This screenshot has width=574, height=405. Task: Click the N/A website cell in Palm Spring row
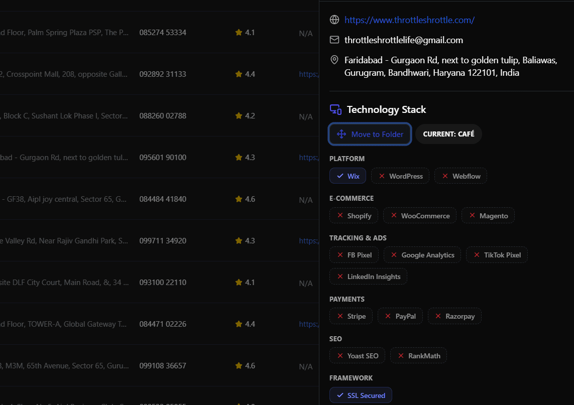[306, 33]
